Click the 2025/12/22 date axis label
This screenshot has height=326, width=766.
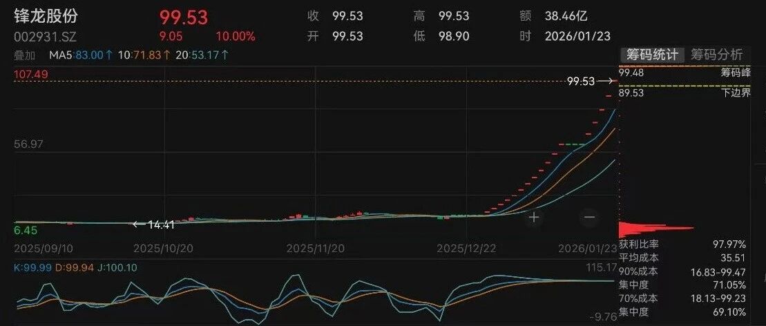coord(466,248)
